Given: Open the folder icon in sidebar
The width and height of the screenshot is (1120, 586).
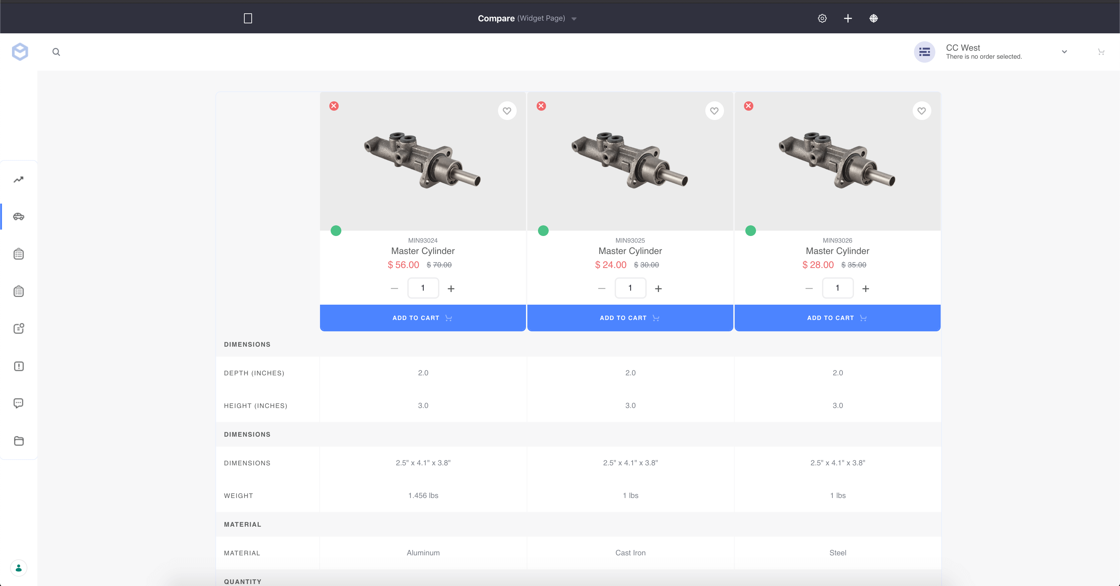Looking at the screenshot, I should tap(18, 441).
